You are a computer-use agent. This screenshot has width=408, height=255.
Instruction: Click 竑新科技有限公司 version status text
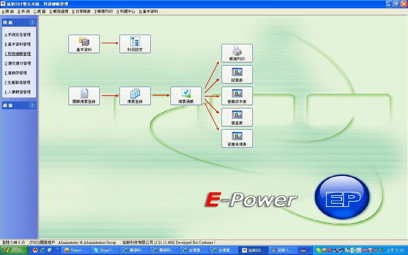click(169, 243)
